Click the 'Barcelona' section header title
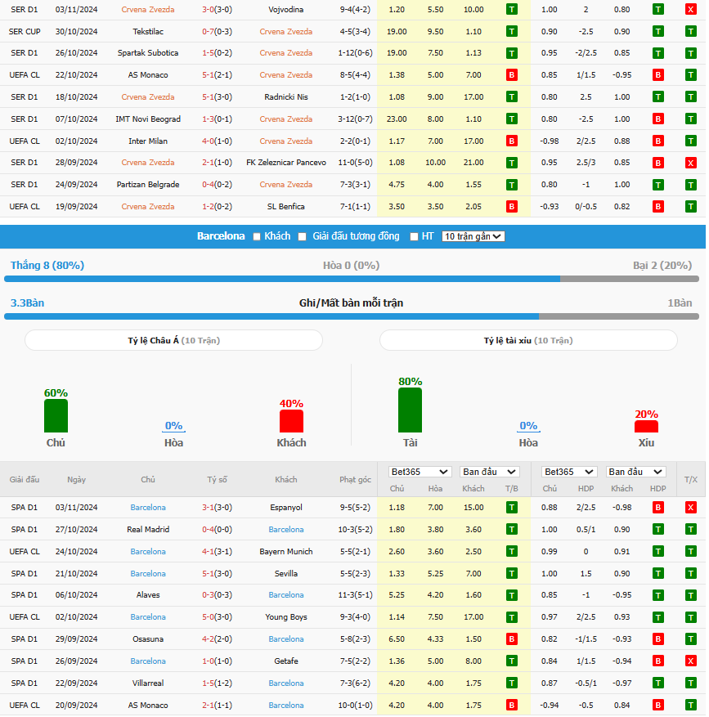Image resolution: width=709 pixels, height=717 pixels. (x=221, y=236)
